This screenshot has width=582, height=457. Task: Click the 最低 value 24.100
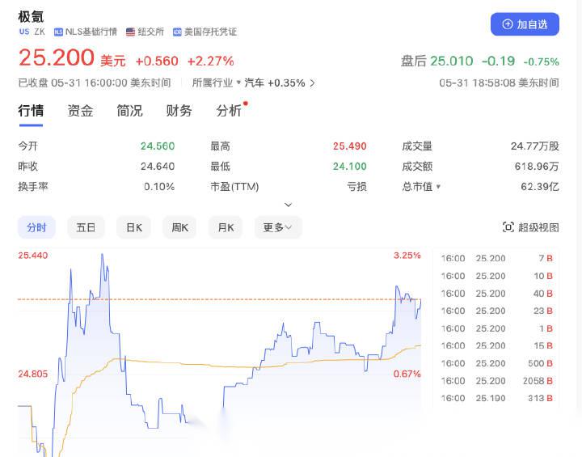[350, 166]
